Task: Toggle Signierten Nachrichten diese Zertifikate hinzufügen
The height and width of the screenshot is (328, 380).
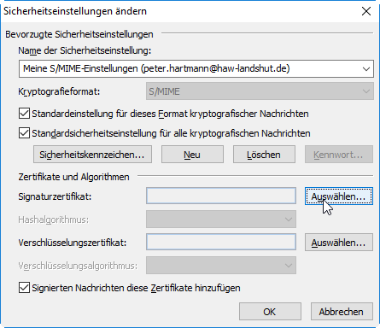Action: click(x=24, y=288)
